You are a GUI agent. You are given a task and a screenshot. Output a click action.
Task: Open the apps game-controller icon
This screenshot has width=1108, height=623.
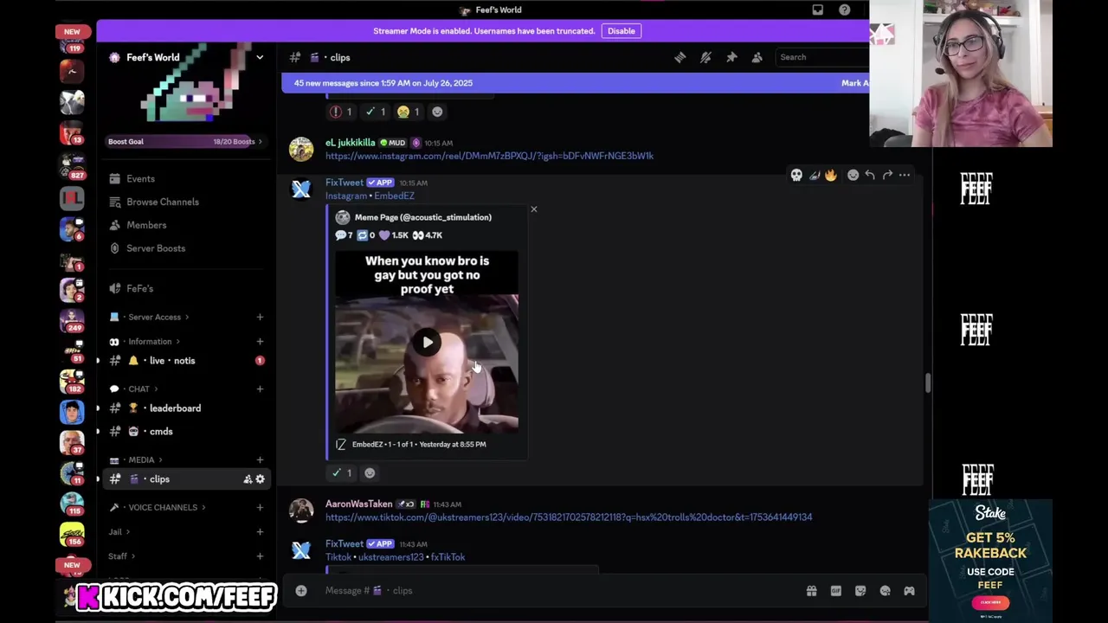point(909,591)
